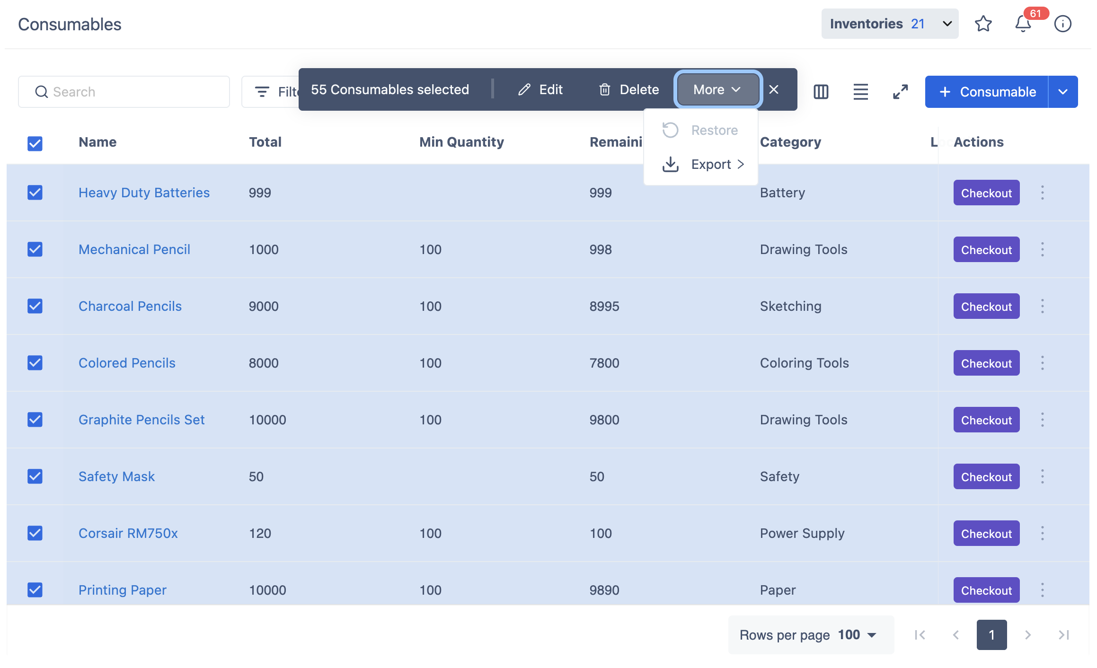Screen dimensions: 1097x668
Task: Open Inventories 21 dropdown
Action: [890, 24]
